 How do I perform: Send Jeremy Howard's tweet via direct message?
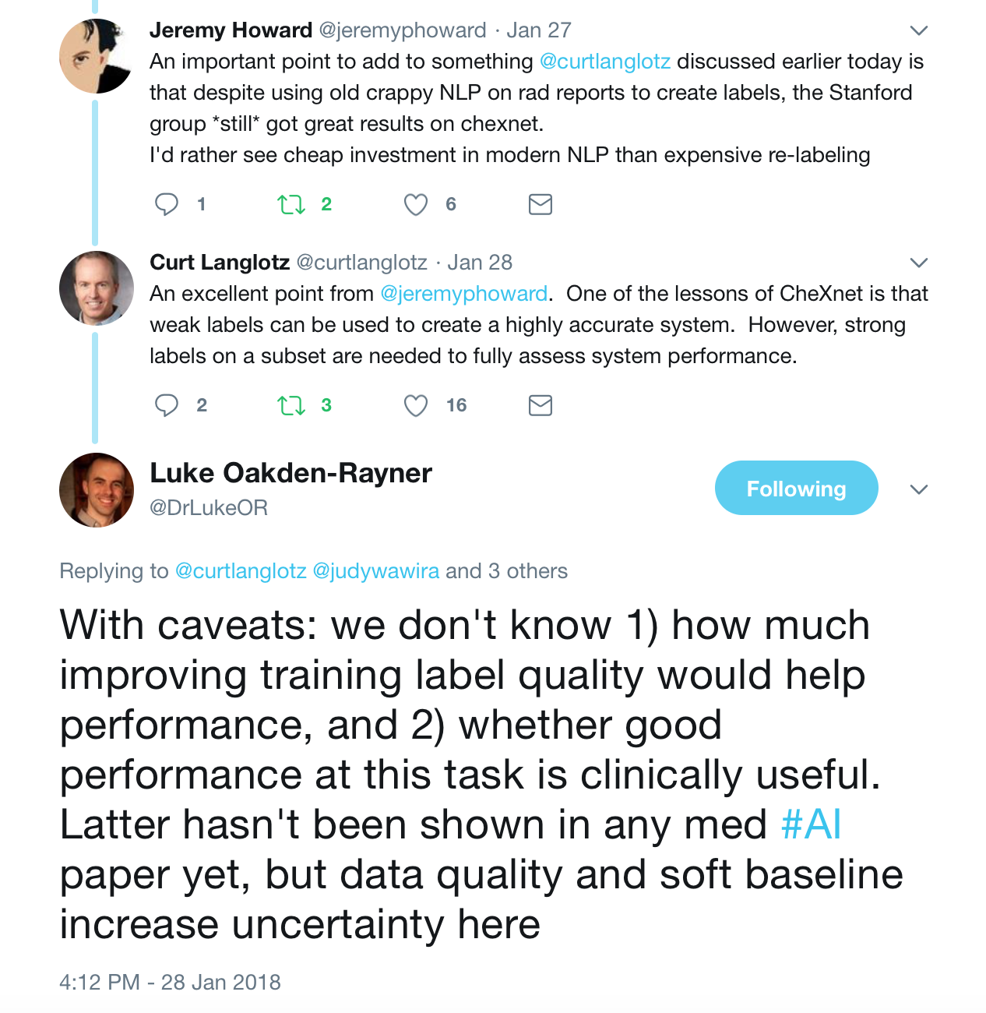click(540, 204)
